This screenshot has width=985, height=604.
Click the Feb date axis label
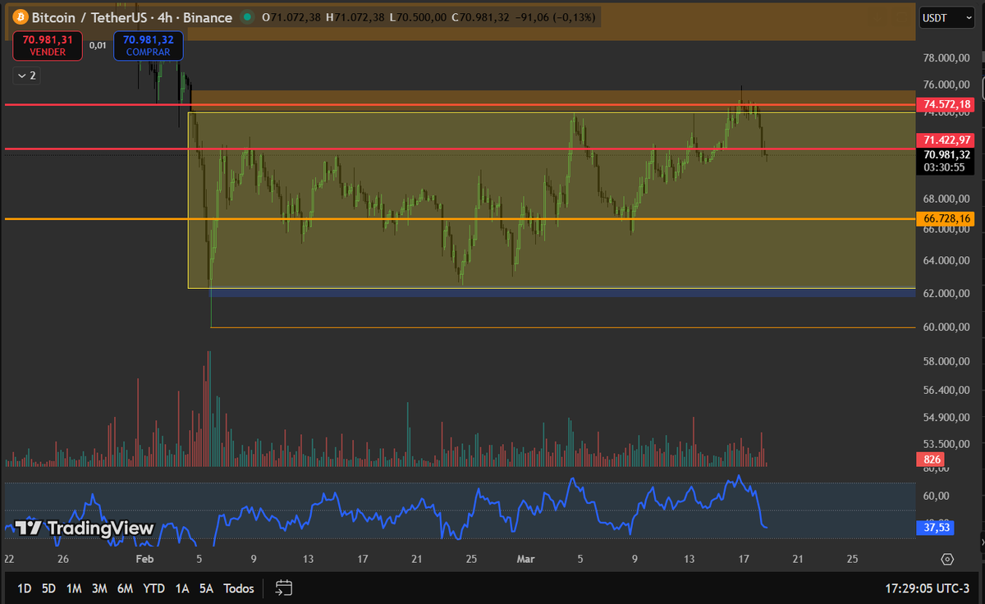(145, 559)
